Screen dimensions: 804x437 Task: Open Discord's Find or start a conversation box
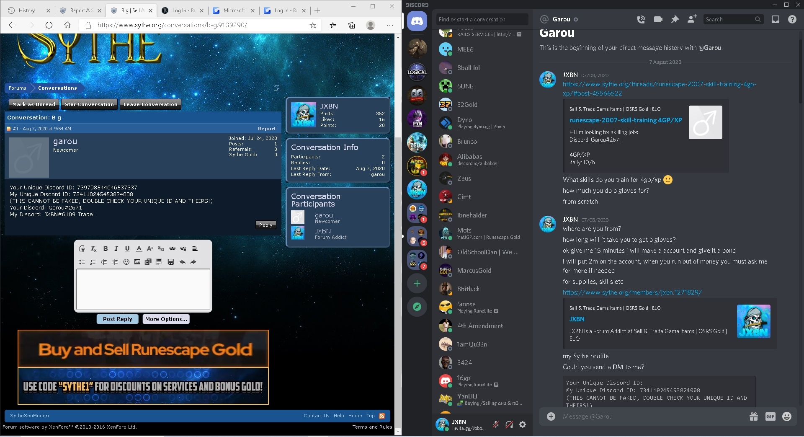tap(482, 19)
